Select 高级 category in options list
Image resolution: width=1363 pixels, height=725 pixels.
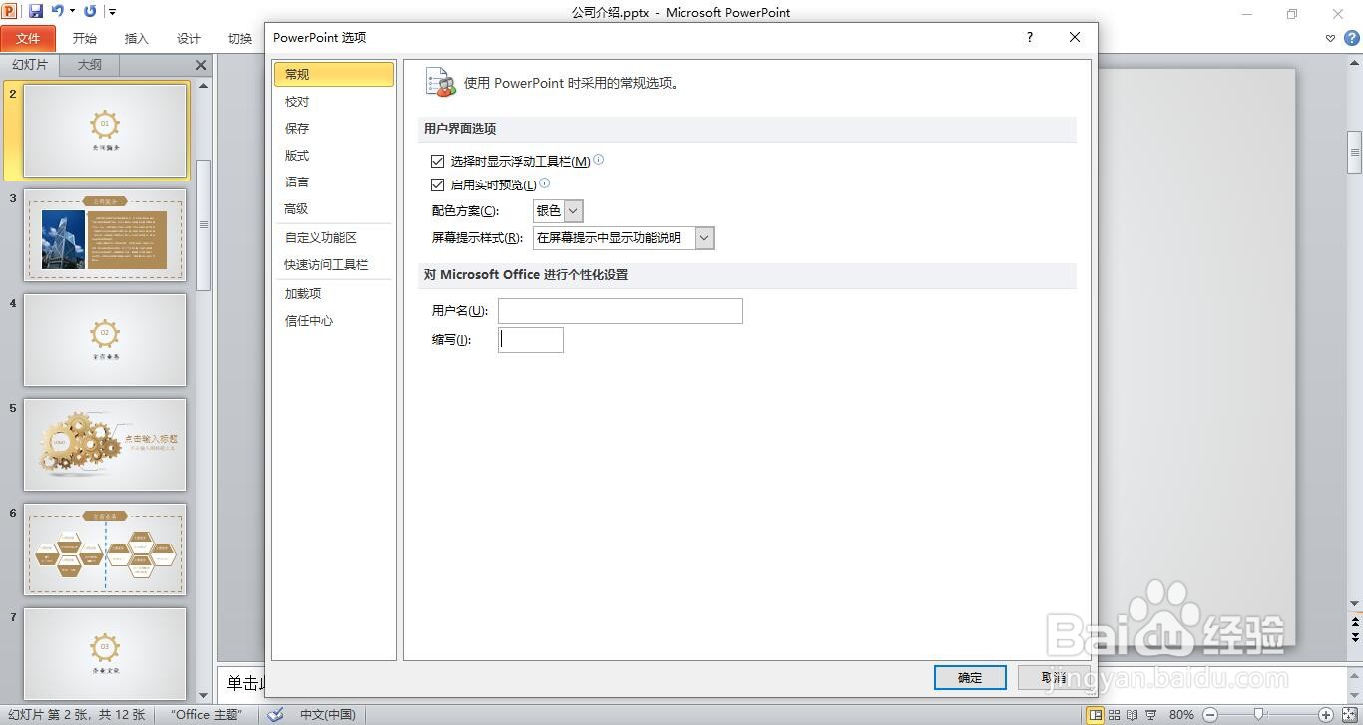pos(334,208)
